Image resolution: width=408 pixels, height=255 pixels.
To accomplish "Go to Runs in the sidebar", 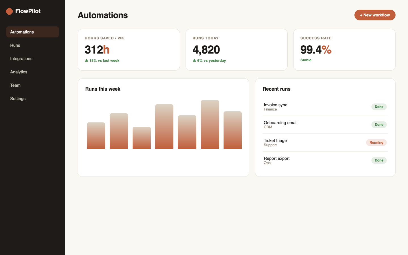I will [x=33, y=45].
